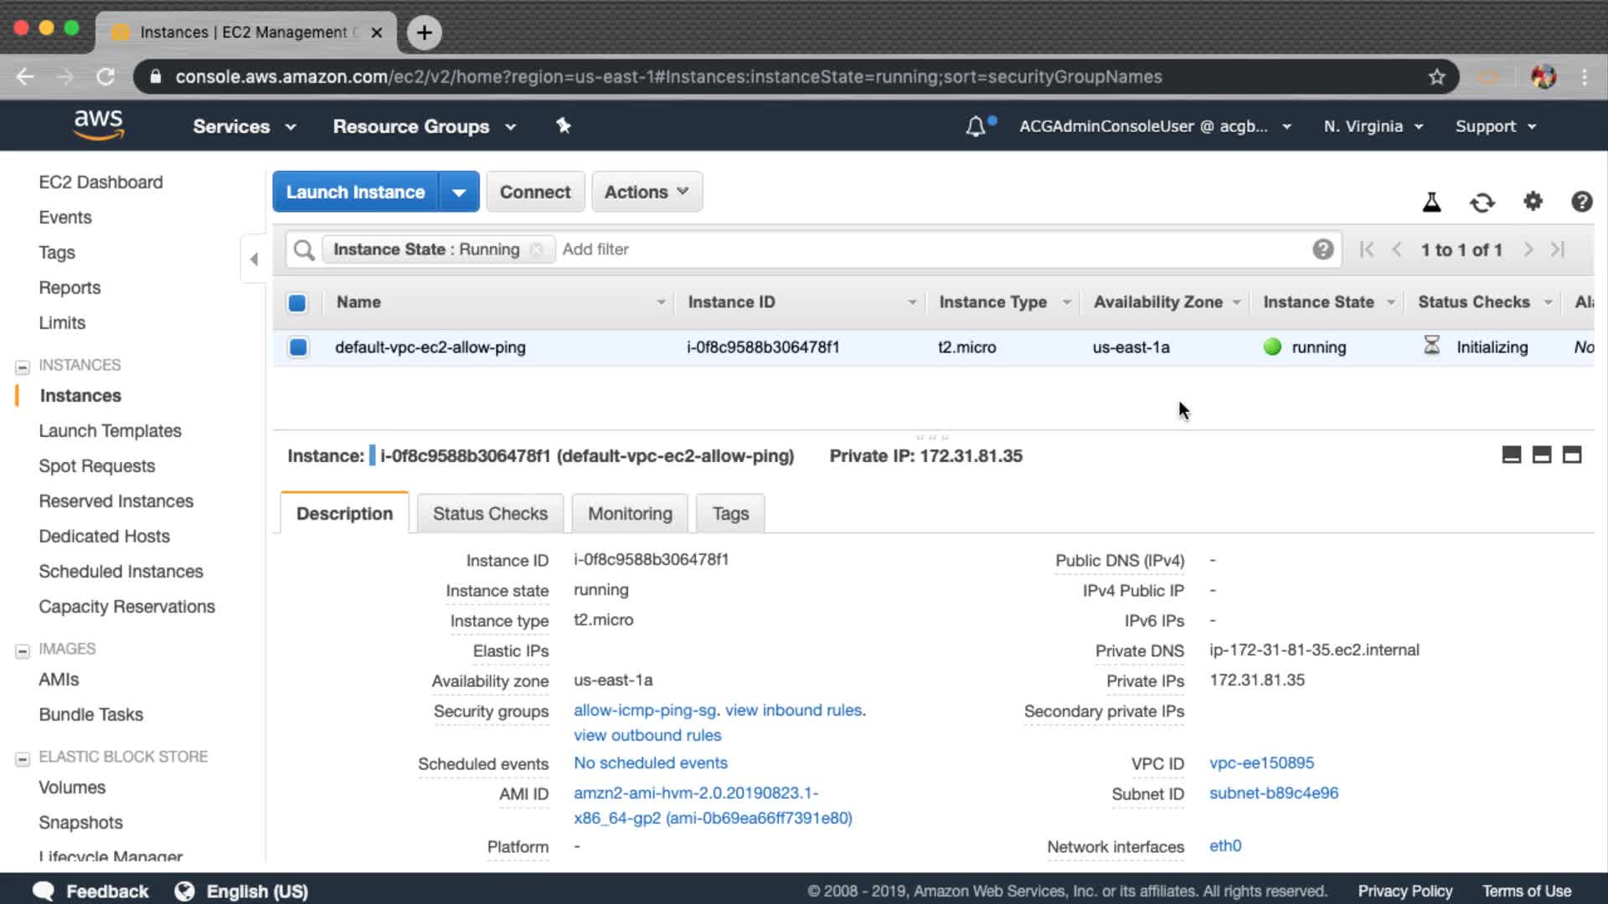This screenshot has width=1608, height=904.
Task: Click the pin shortcut icon in navbar
Action: tap(564, 126)
